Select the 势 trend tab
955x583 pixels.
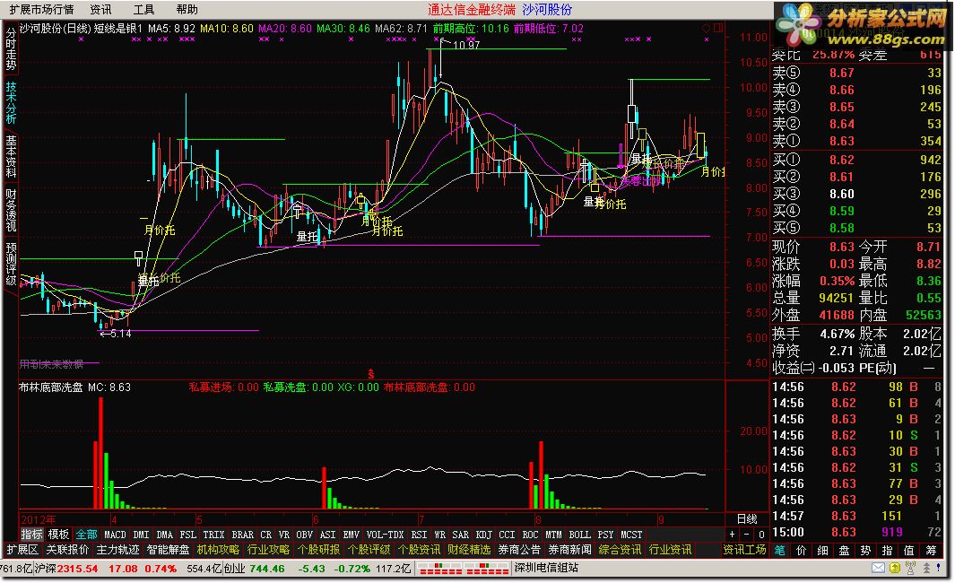pyautogui.click(x=864, y=550)
